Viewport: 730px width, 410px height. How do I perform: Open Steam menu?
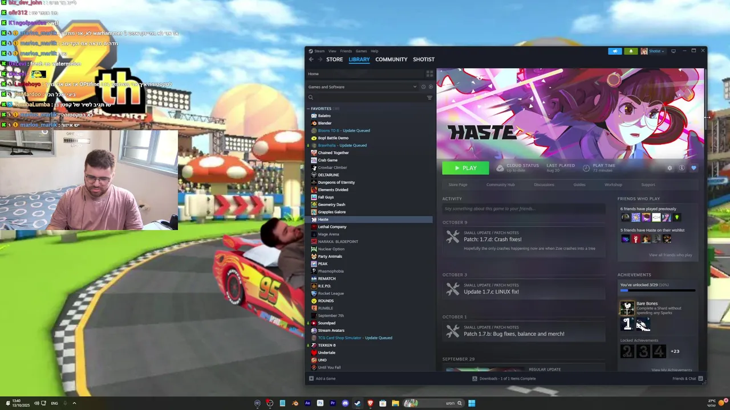click(x=319, y=51)
